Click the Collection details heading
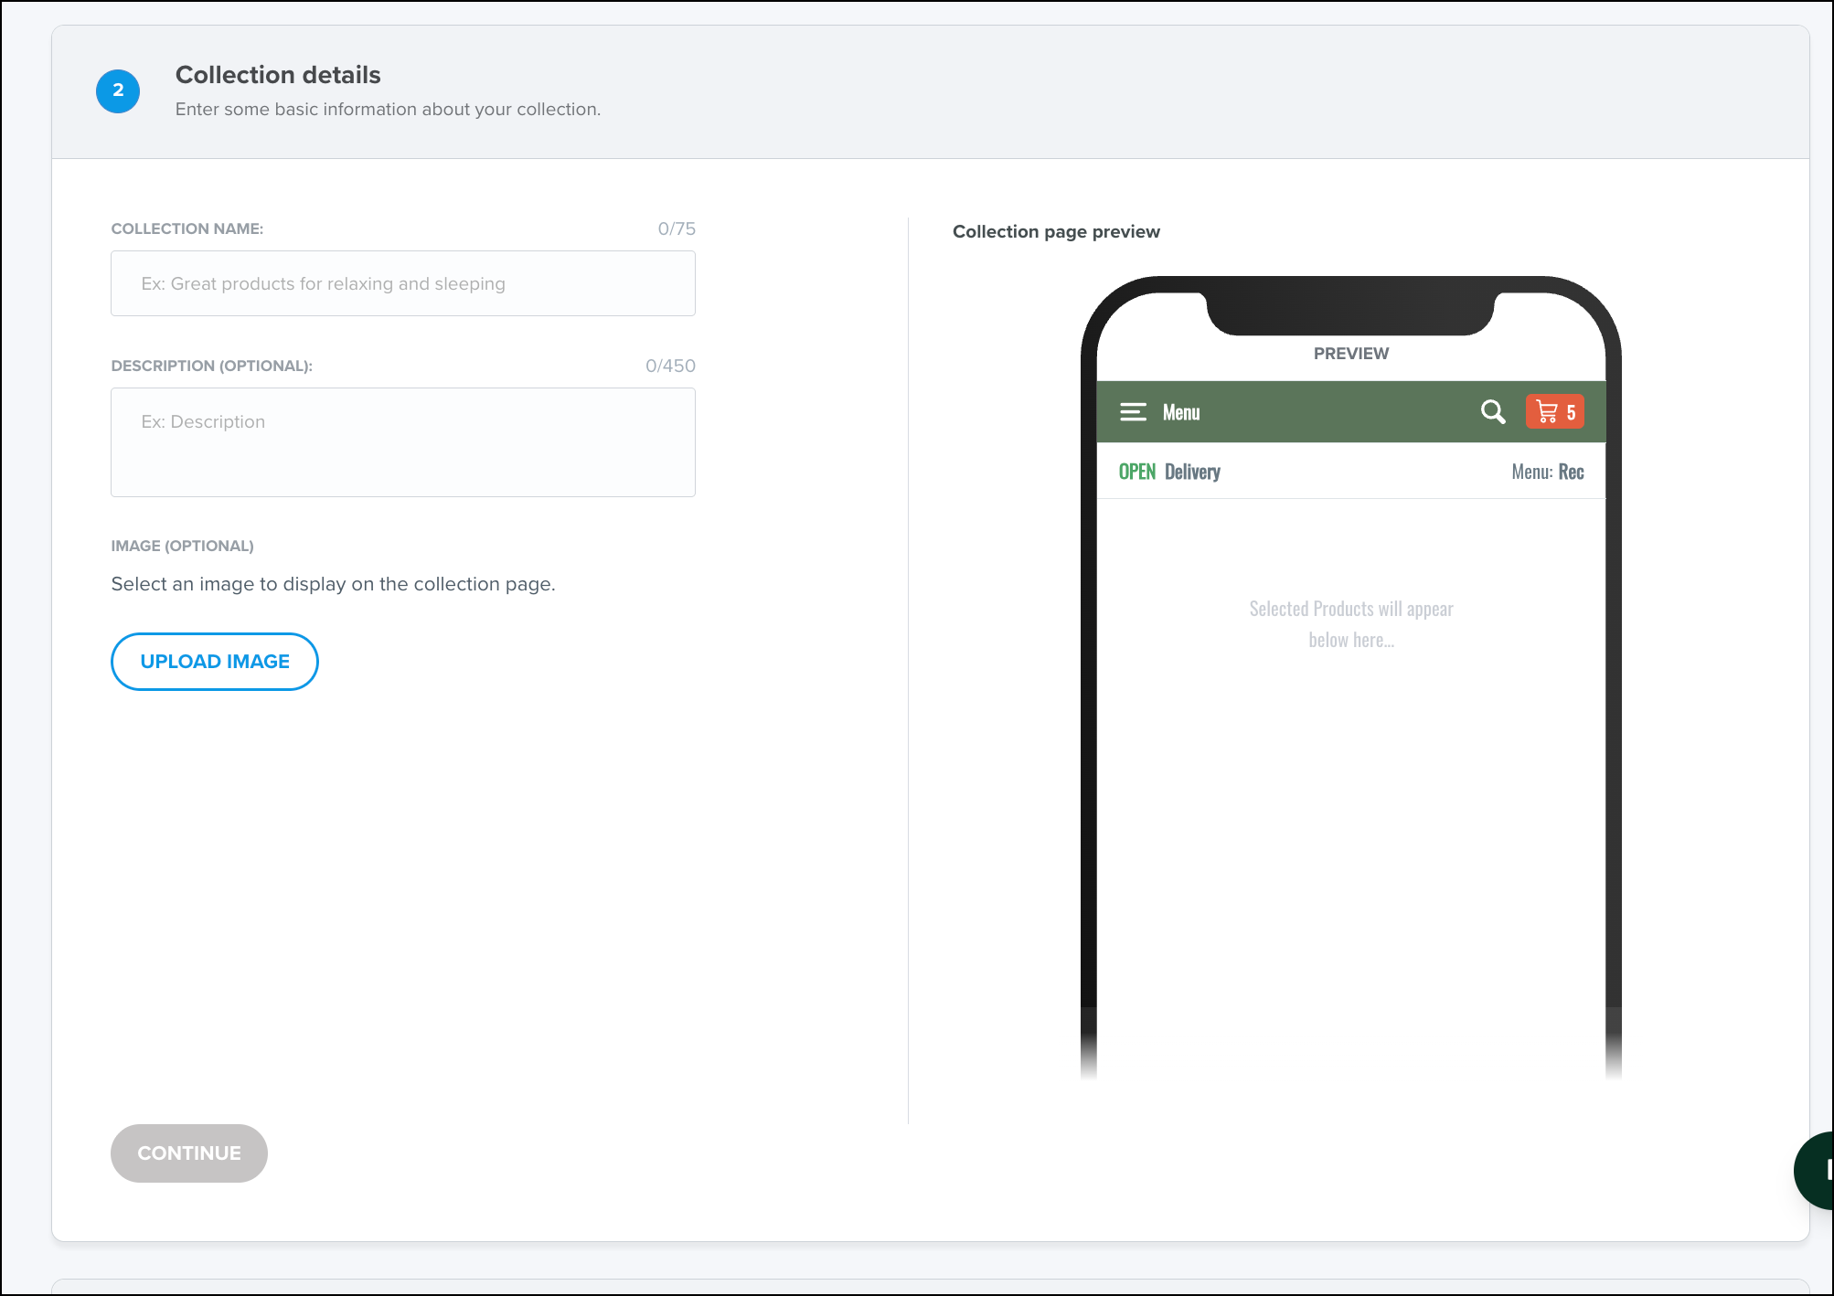The width and height of the screenshot is (1834, 1296). pos(278,75)
